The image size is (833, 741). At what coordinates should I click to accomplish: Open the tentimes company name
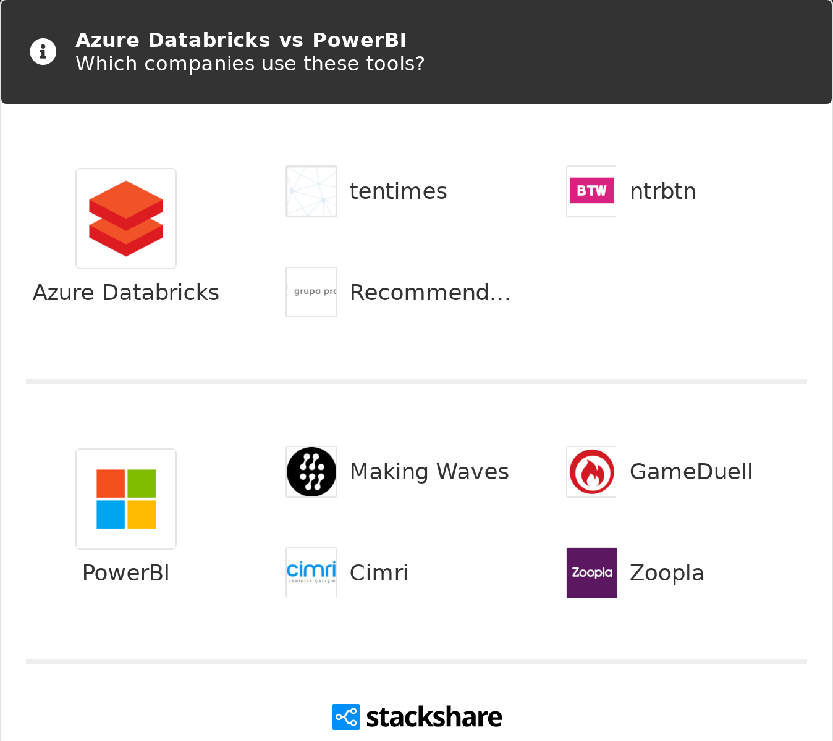(398, 191)
